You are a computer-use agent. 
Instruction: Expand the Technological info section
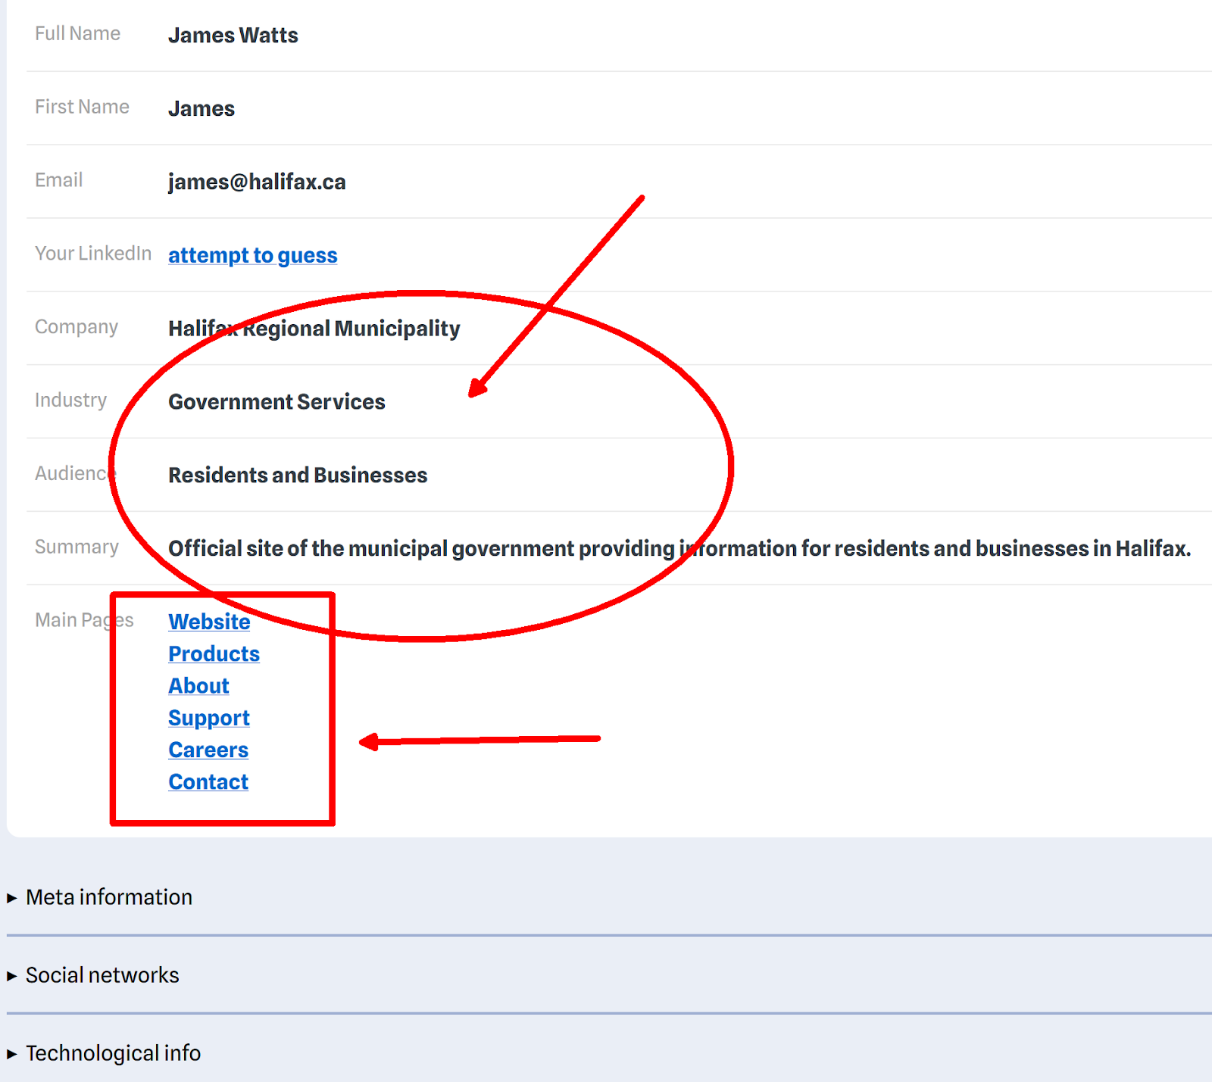(113, 1053)
